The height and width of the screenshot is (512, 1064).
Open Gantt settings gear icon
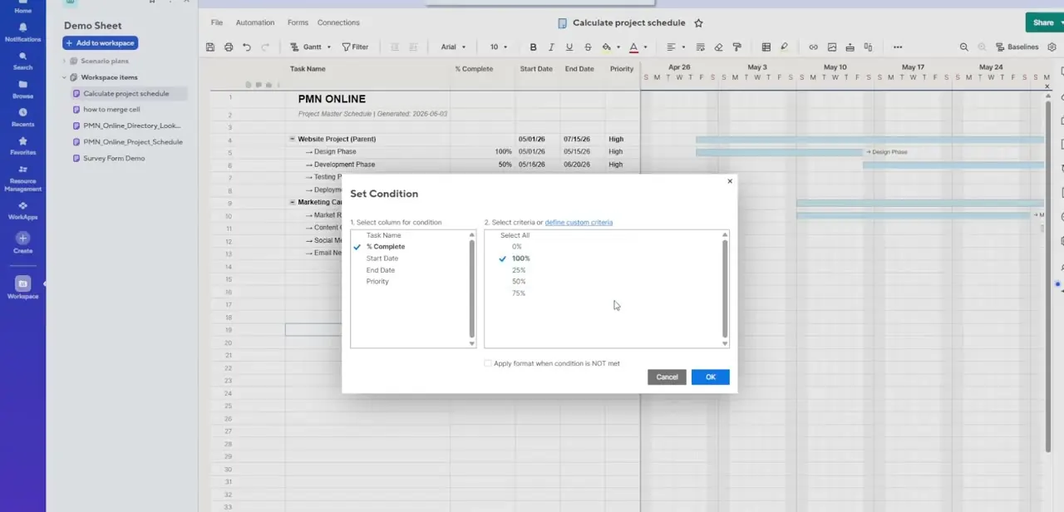[1052, 47]
